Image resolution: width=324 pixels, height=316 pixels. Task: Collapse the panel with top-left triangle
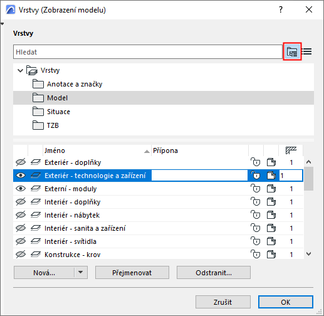[x=3, y=24]
